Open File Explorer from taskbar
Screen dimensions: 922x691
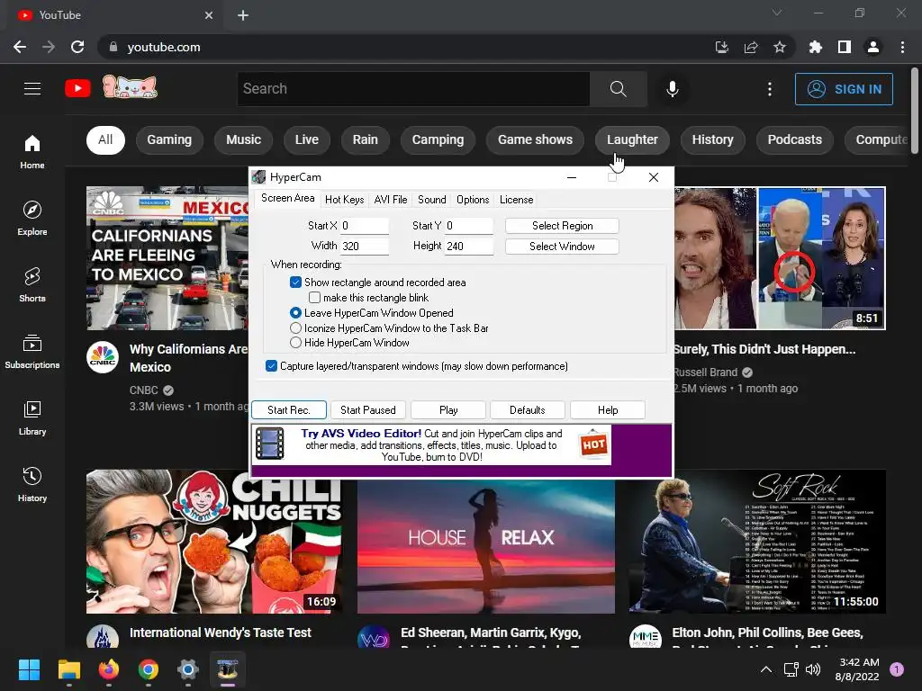pos(68,669)
